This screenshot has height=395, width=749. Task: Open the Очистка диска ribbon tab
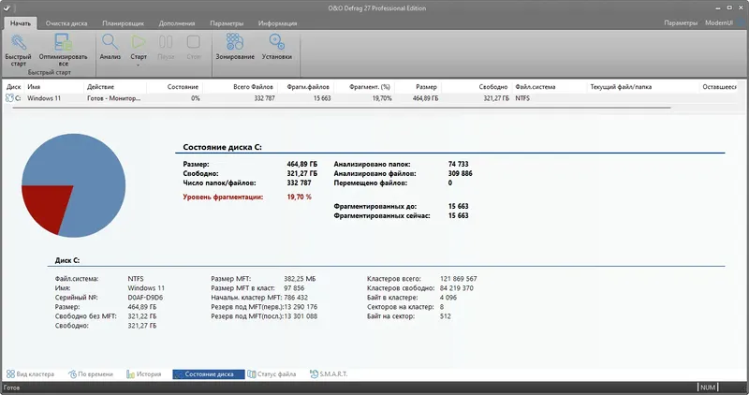66,22
